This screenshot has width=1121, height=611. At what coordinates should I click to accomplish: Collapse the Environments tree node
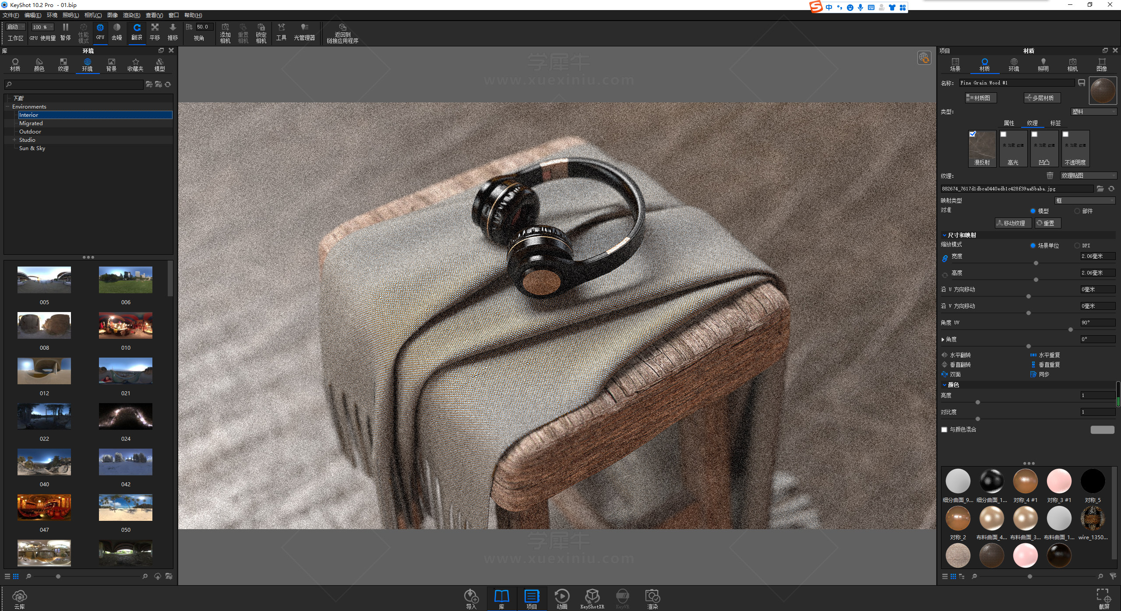pos(8,107)
